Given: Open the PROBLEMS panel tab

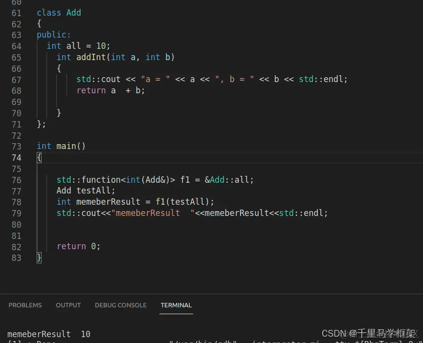Looking at the screenshot, I should 25,305.
